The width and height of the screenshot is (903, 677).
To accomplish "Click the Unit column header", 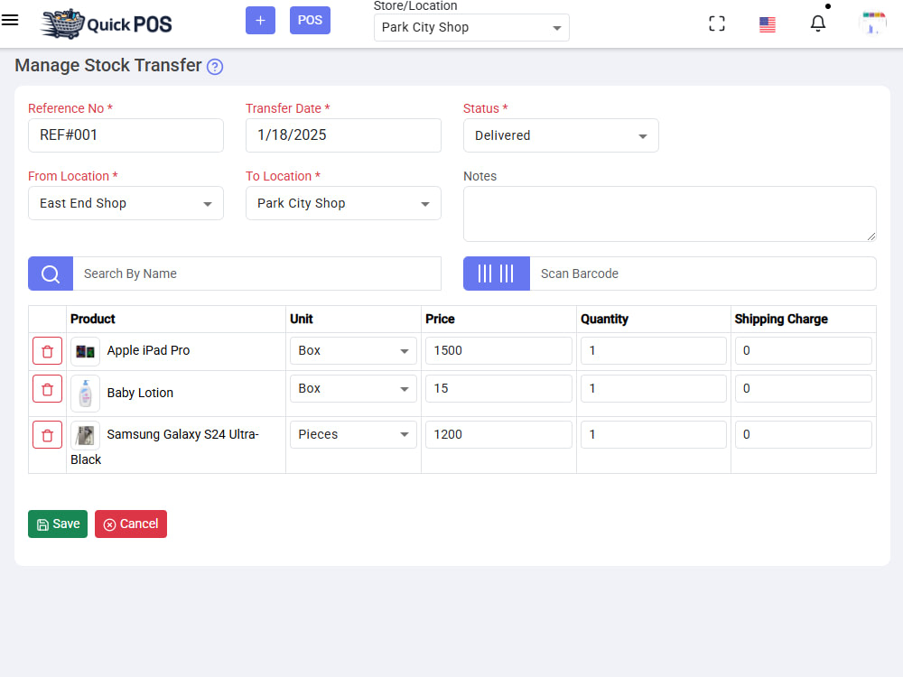I will click(302, 319).
